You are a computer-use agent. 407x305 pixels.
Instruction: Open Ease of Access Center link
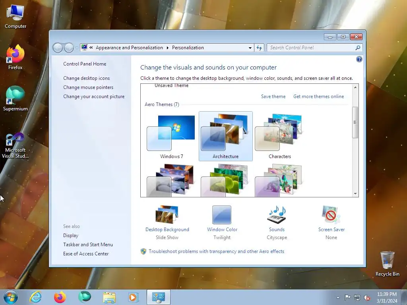point(86,254)
